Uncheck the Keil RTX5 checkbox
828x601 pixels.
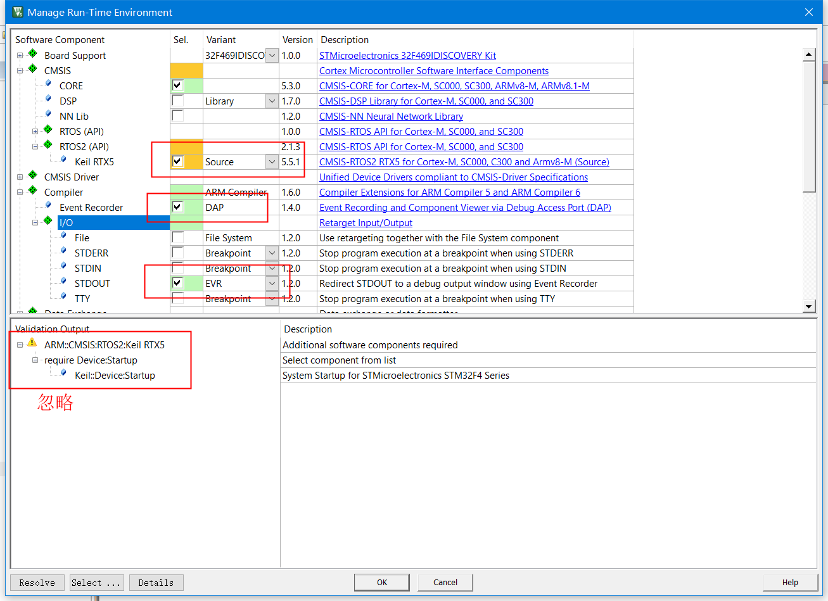click(177, 161)
